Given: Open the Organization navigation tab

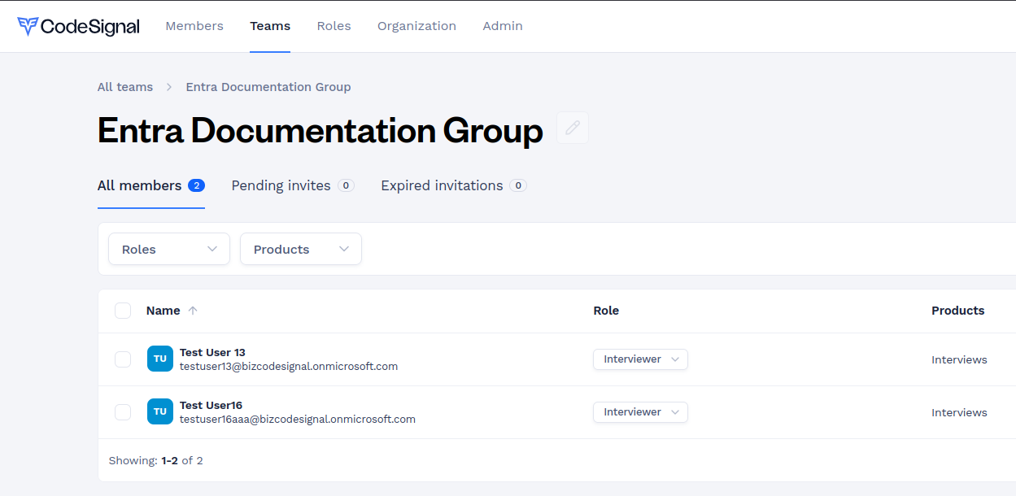Looking at the screenshot, I should click(416, 26).
